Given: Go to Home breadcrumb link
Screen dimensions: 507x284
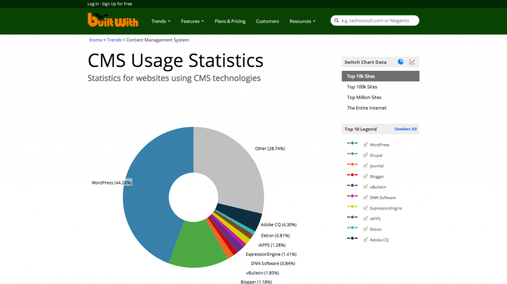Looking at the screenshot, I should click(96, 40).
